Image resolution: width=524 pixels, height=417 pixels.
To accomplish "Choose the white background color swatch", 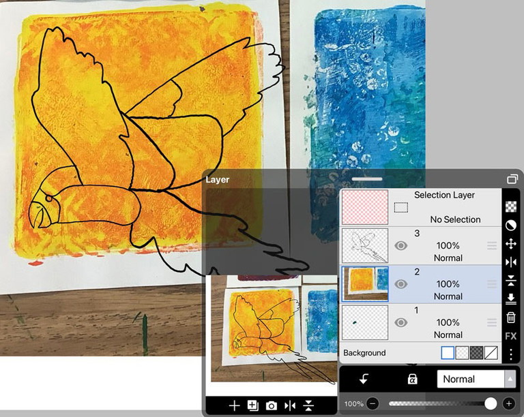I will click(x=448, y=353).
